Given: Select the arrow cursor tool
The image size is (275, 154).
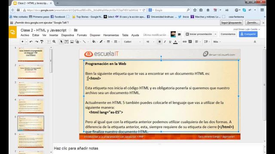Looking at the screenshot, I should (x=61, y=42).
